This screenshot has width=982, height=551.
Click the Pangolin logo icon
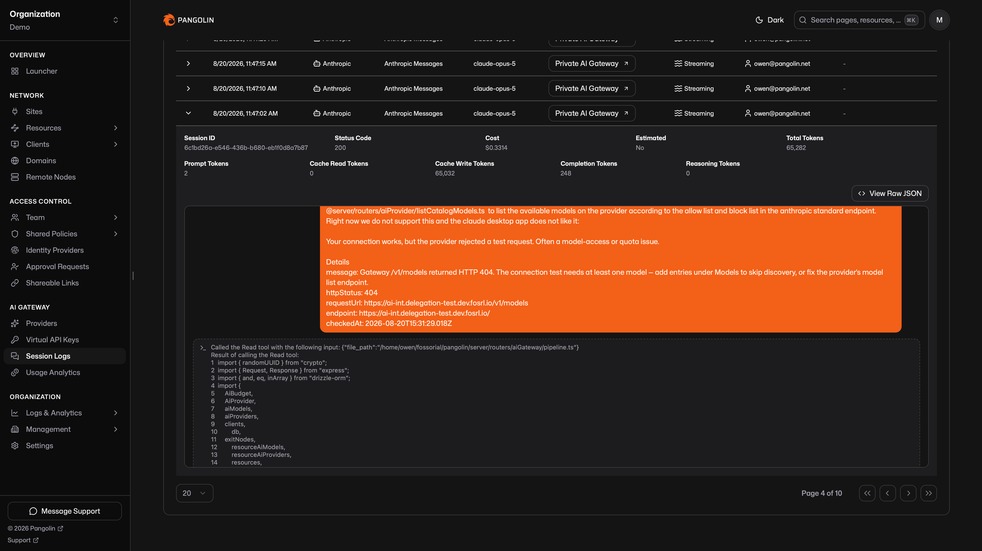169,20
